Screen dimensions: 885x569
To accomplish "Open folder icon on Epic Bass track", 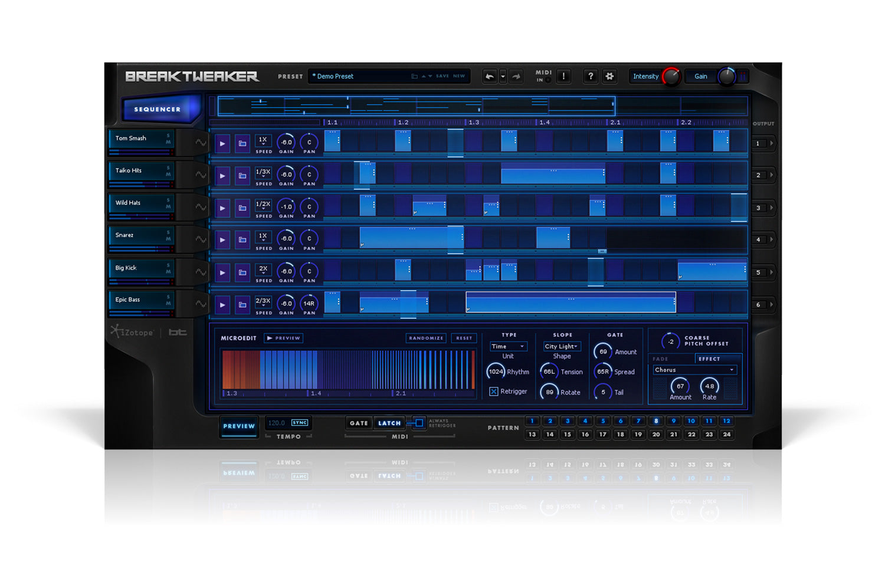I will pos(242,305).
